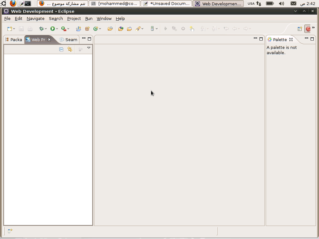
Task: Toggle the red Seam perspective button
Action: (308, 29)
